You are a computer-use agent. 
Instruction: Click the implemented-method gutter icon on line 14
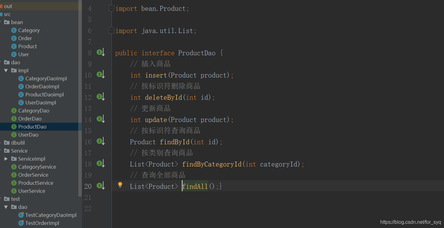pos(101,119)
